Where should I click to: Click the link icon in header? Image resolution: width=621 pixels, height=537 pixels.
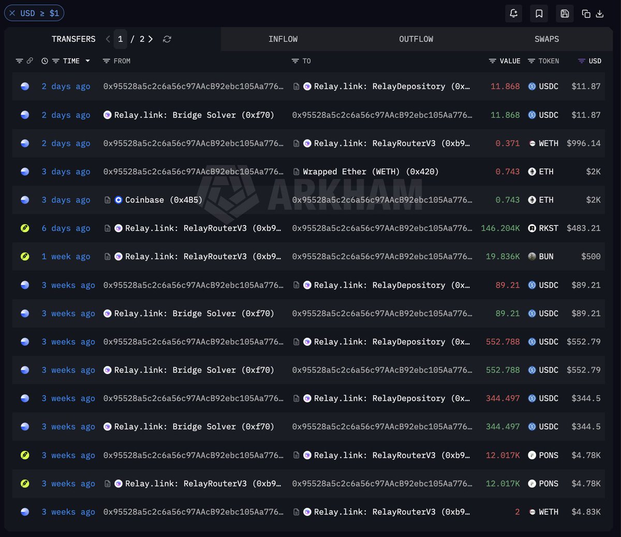pos(29,61)
